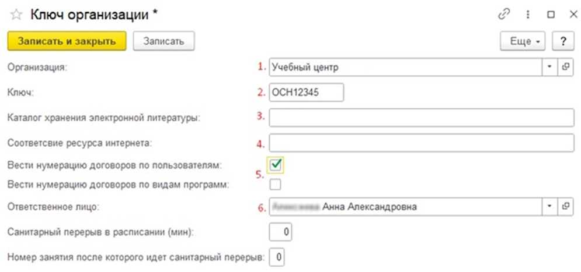This screenshot has height=272, width=581.
Task: Click the lesson number before sanitary break field
Action: tap(277, 256)
